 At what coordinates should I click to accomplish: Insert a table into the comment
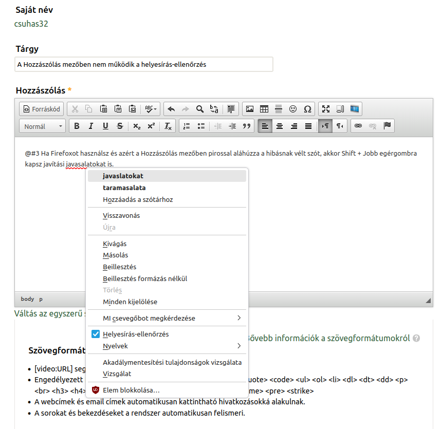click(264, 109)
